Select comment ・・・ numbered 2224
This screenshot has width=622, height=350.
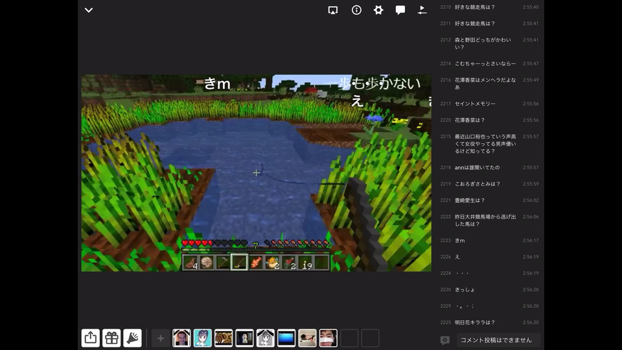tap(490, 273)
